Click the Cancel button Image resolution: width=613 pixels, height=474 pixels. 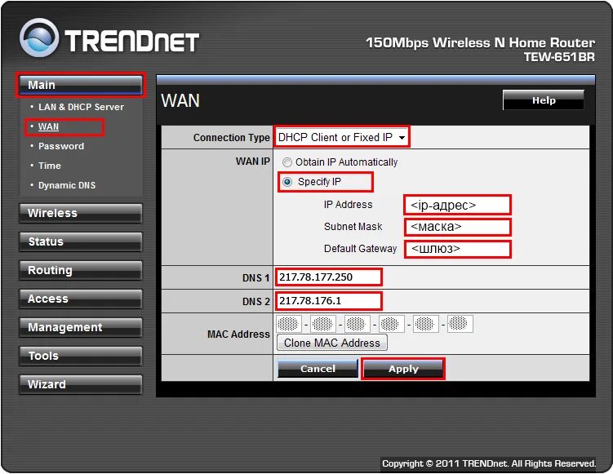pyautogui.click(x=318, y=369)
